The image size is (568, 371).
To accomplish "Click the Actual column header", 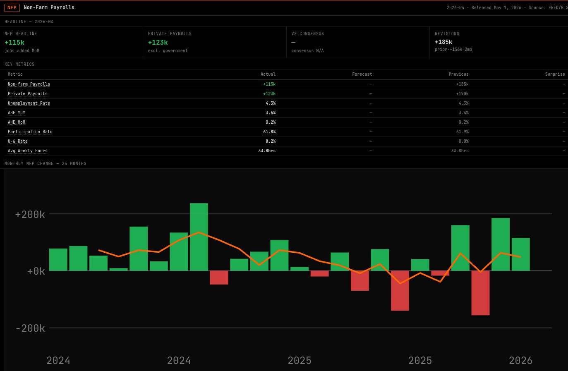I will pyautogui.click(x=268, y=74).
